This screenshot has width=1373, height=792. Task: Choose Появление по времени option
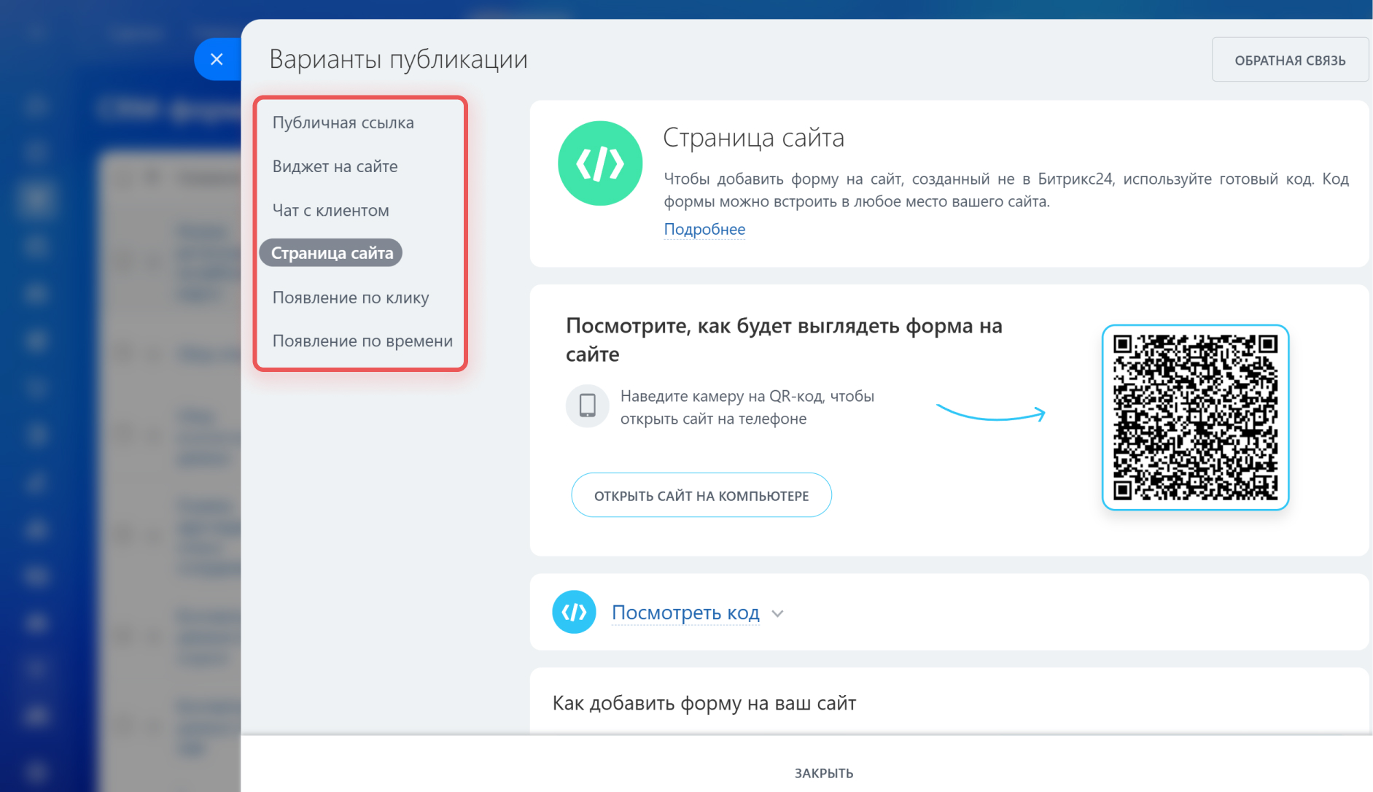362,341
